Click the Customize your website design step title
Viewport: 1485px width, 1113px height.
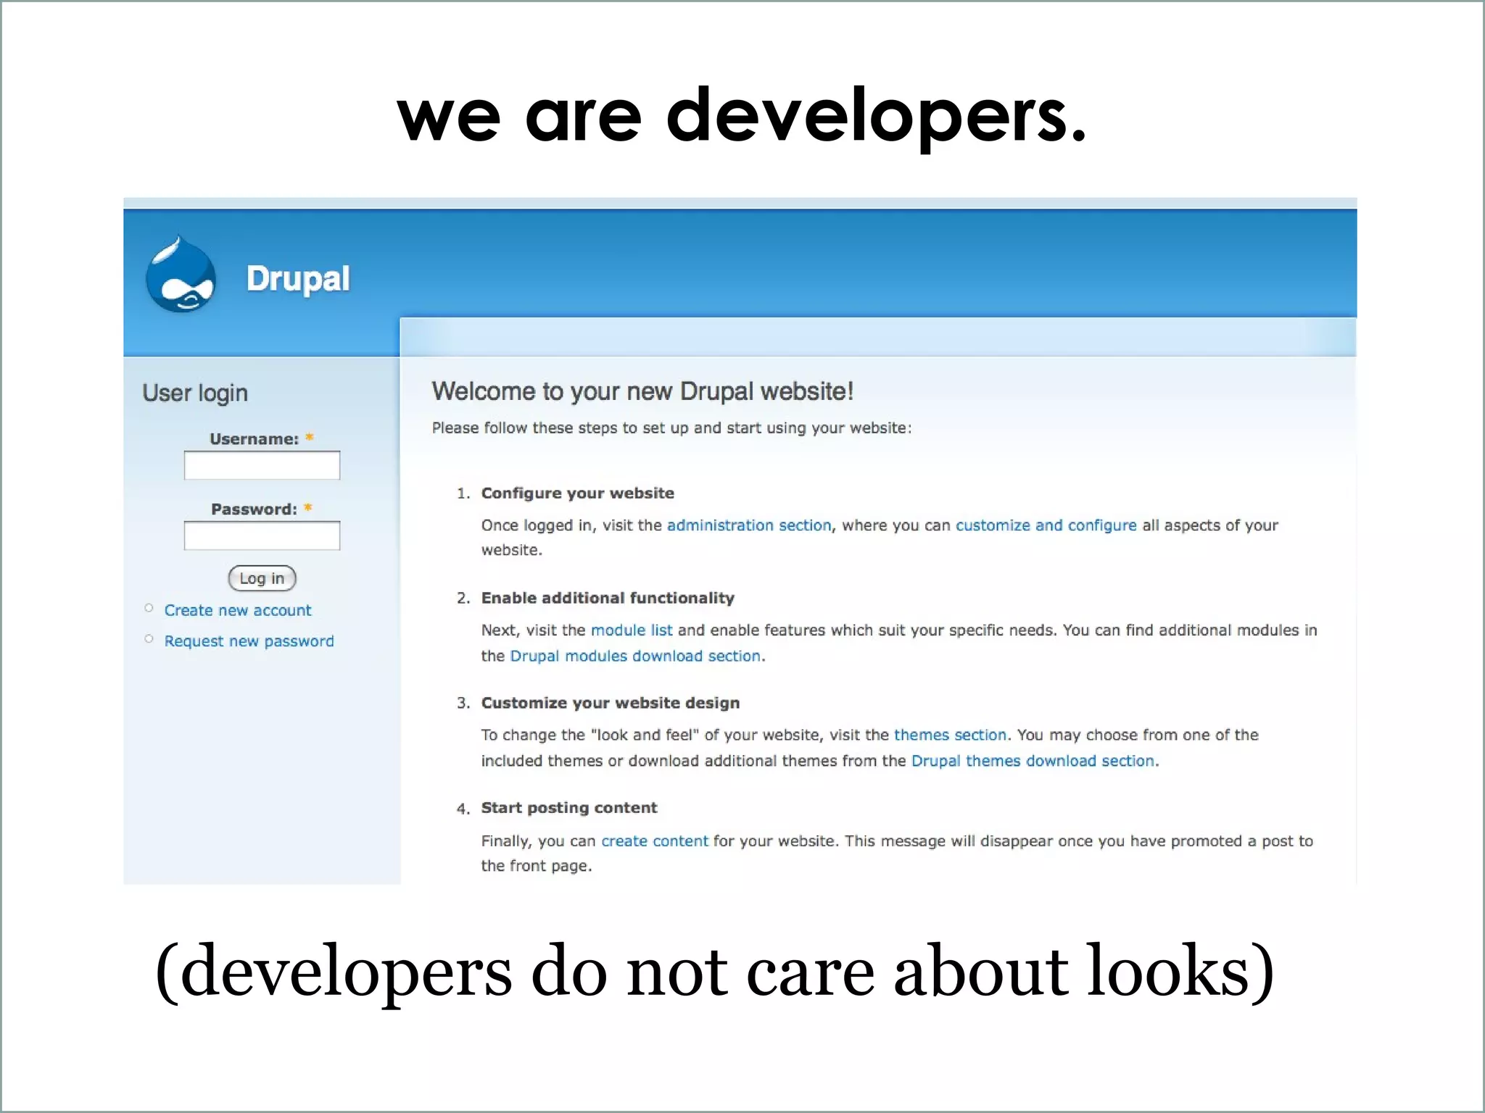click(611, 703)
